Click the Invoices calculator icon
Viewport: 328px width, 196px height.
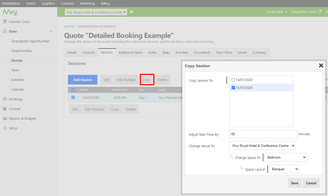click(x=5, y=109)
